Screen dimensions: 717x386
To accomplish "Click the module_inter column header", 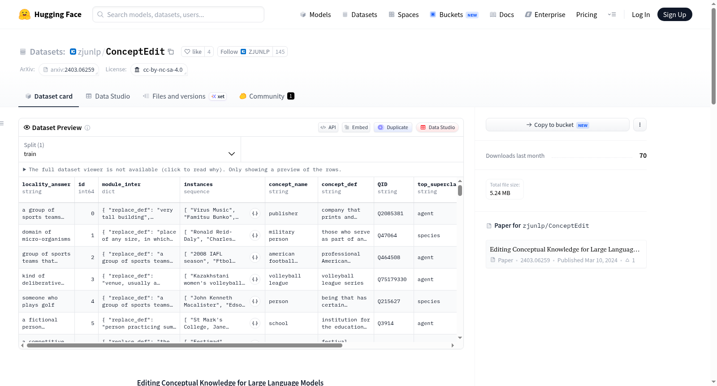I will pos(139,188).
